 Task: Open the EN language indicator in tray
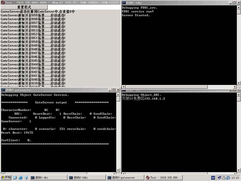point(213,177)
